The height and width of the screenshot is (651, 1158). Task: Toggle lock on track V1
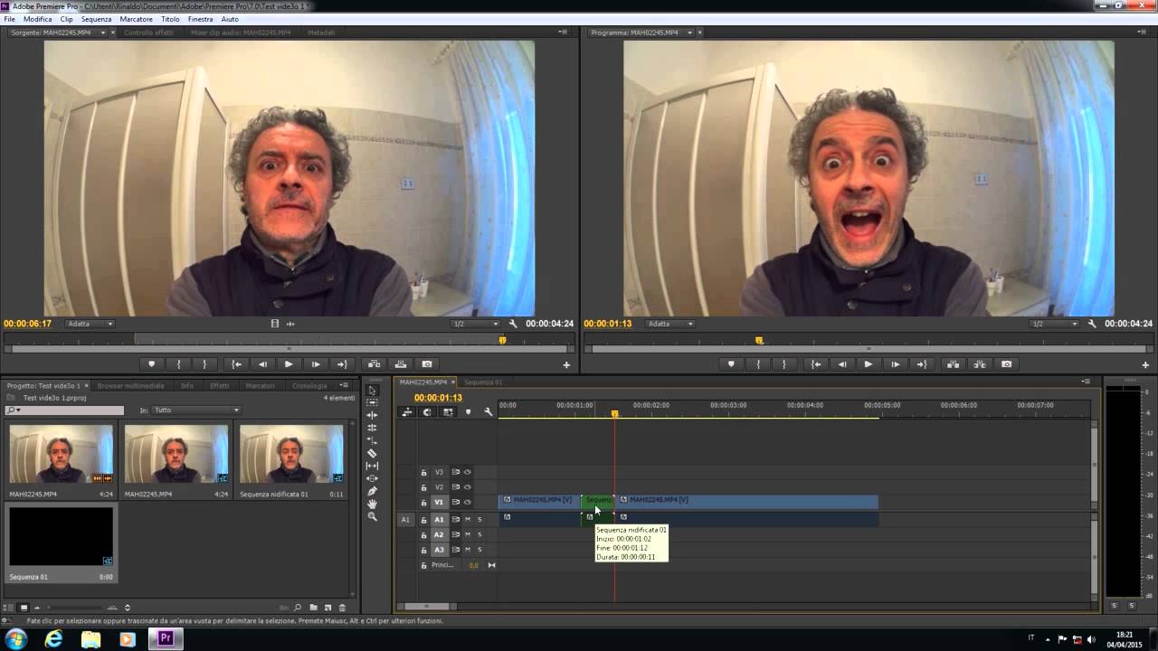point(423,502)
